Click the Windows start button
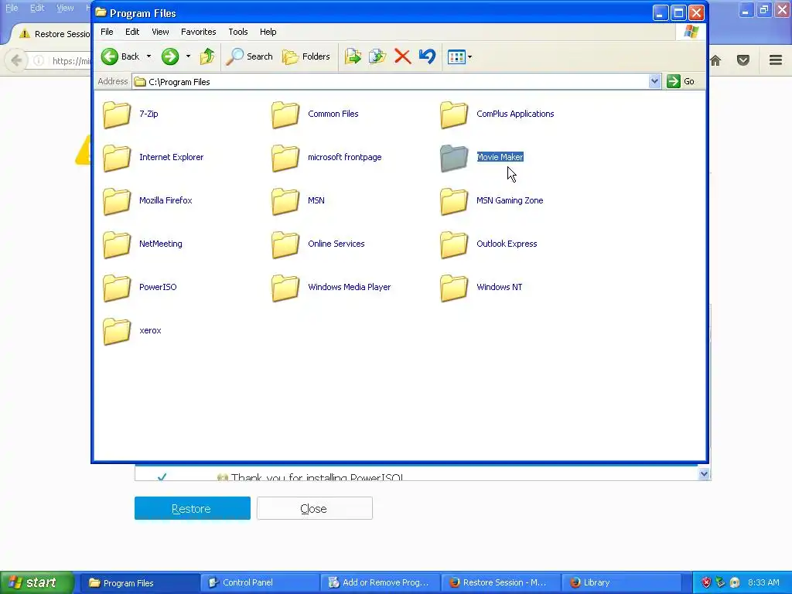This screenshot has width=792, height=594. pyautogui.click(x=36, y=582)
